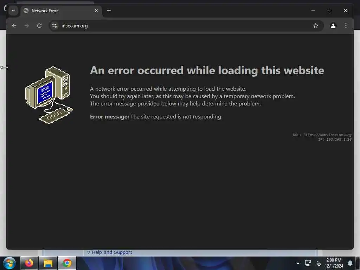Image resolution: width=360 pixels, height=270 pixels.
Task: Open the Windows Start orb
Action: coord(9,263)
